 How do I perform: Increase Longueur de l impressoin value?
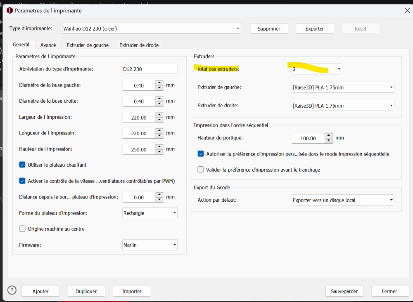159,131
